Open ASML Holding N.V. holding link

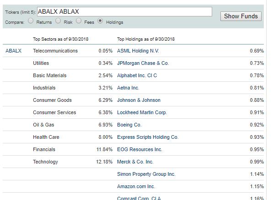click(x=138, y=51)
